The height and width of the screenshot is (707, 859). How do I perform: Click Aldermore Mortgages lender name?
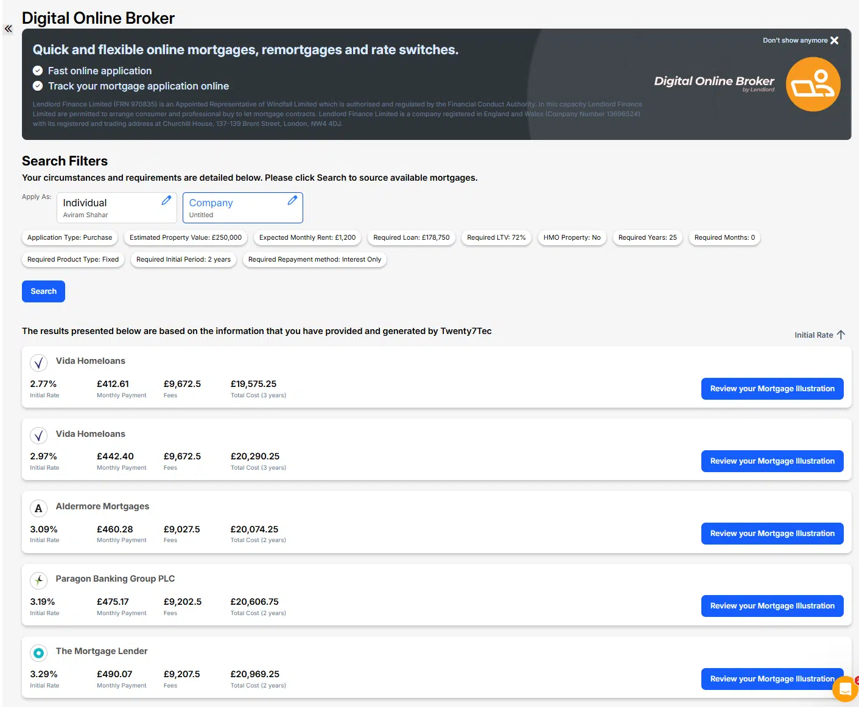102,506
